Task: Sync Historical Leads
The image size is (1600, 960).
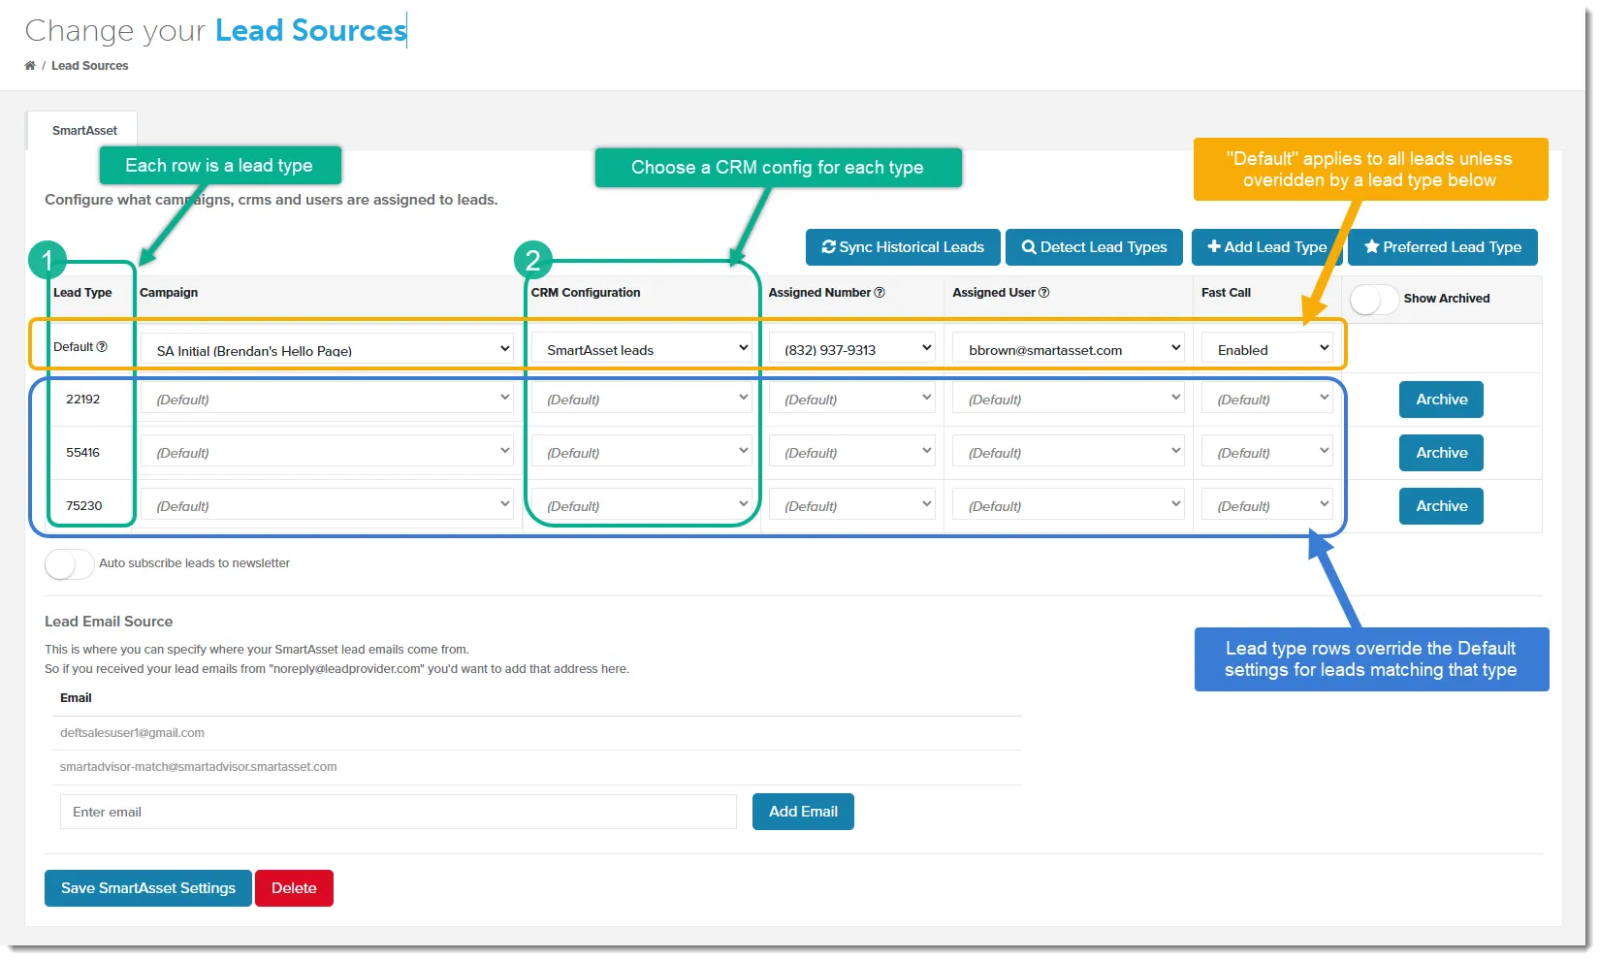Action: point(903,247)
